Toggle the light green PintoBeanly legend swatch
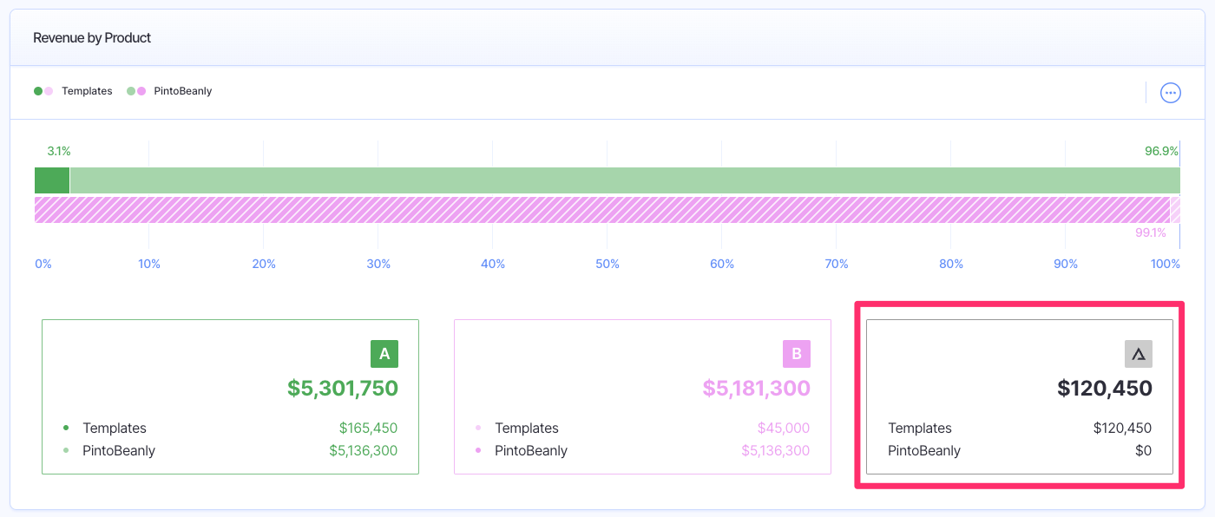The image size is (1215, 517). tap(132, 89)
